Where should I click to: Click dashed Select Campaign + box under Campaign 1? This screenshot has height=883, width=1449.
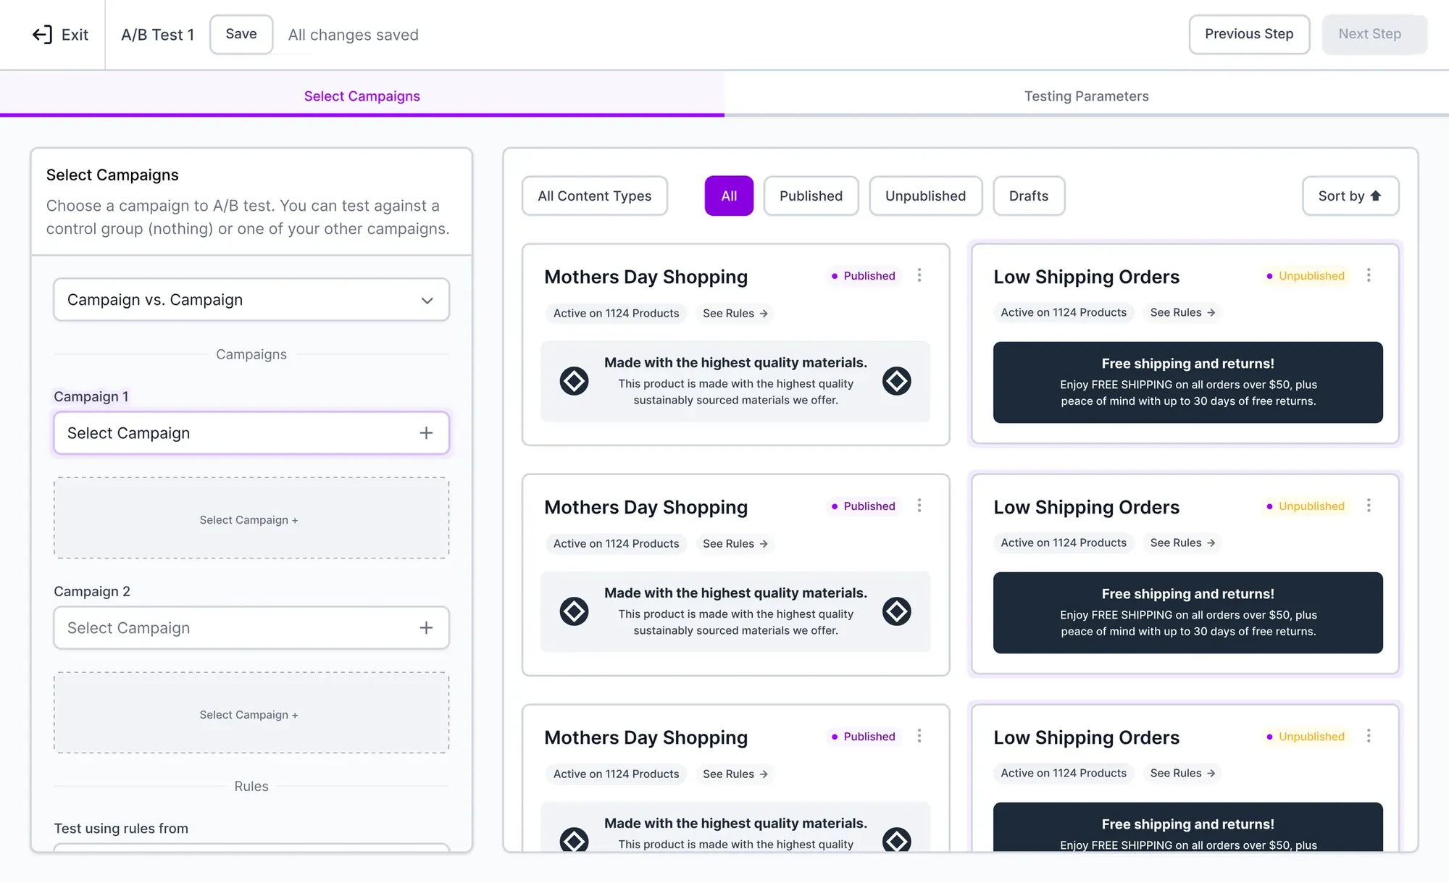251,518
